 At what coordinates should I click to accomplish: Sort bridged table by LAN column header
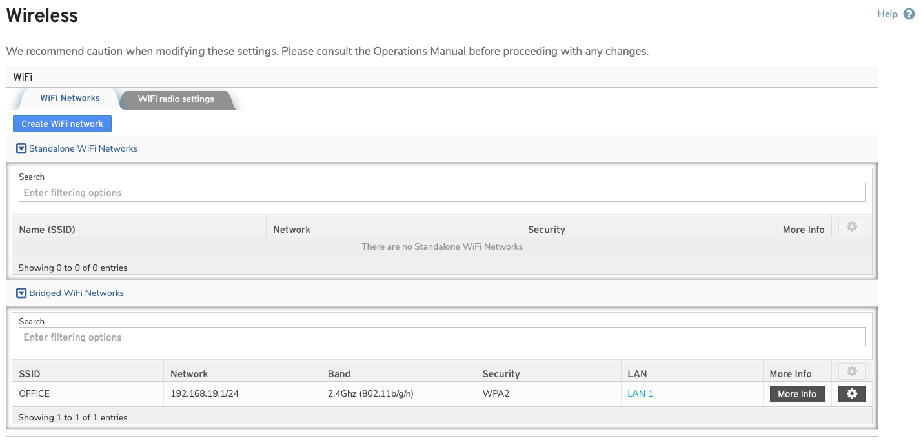pyautogui.click(x=637, y=374)
